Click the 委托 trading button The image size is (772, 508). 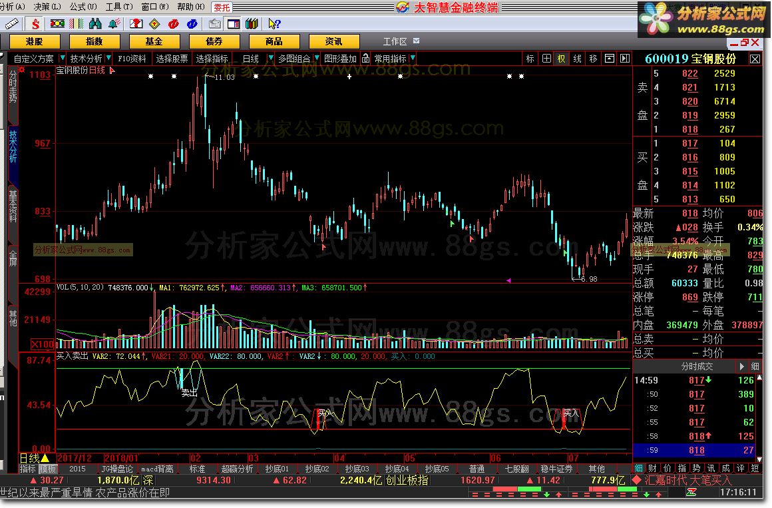tap(222, 7)
